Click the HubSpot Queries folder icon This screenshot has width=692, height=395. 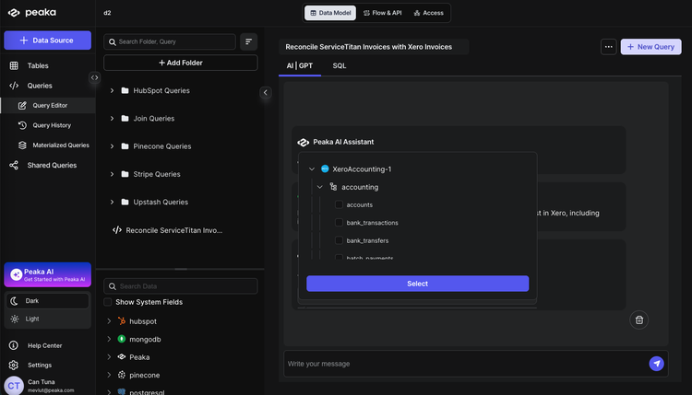[125, 90]
